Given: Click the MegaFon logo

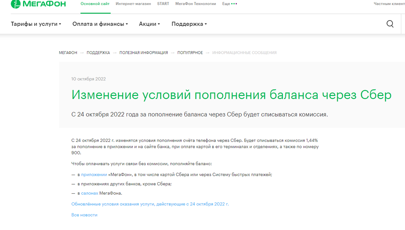Looking at the screenshot, I should click(38, 4).
